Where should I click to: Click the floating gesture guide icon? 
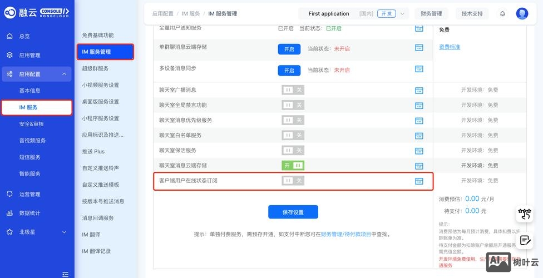[525, 214]
